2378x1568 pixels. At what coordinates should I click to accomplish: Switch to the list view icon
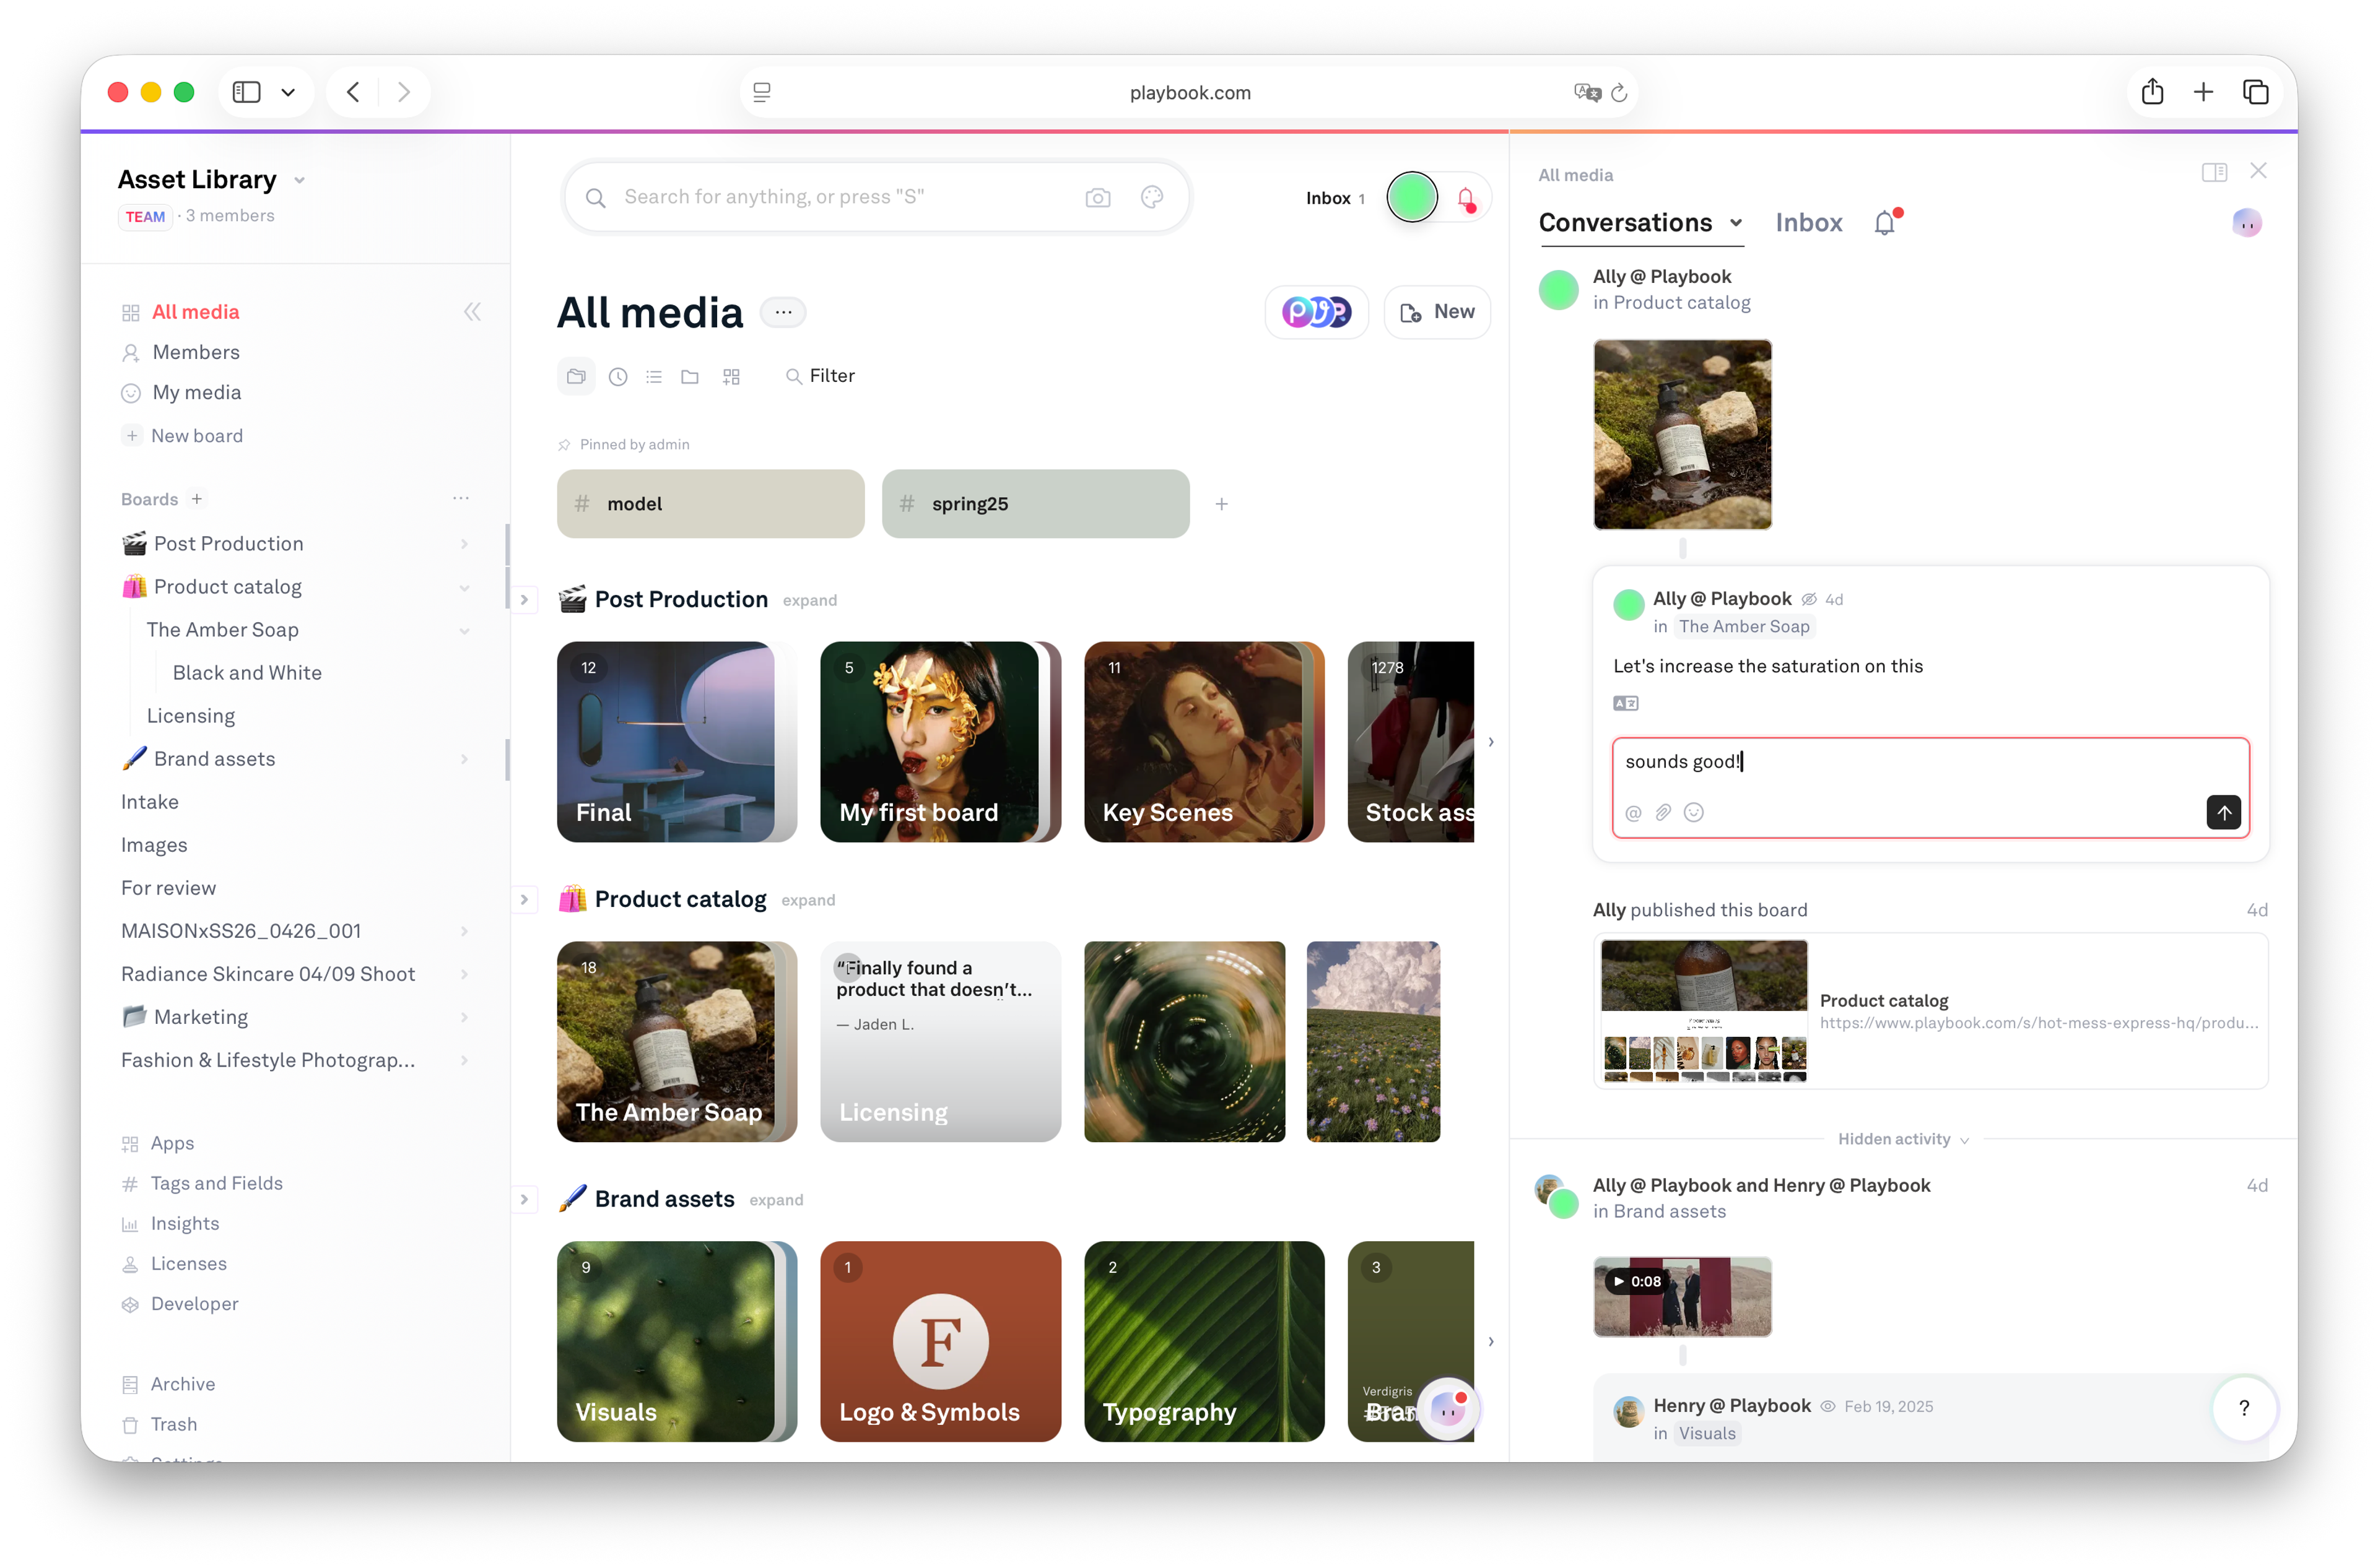tap(655, 376)
